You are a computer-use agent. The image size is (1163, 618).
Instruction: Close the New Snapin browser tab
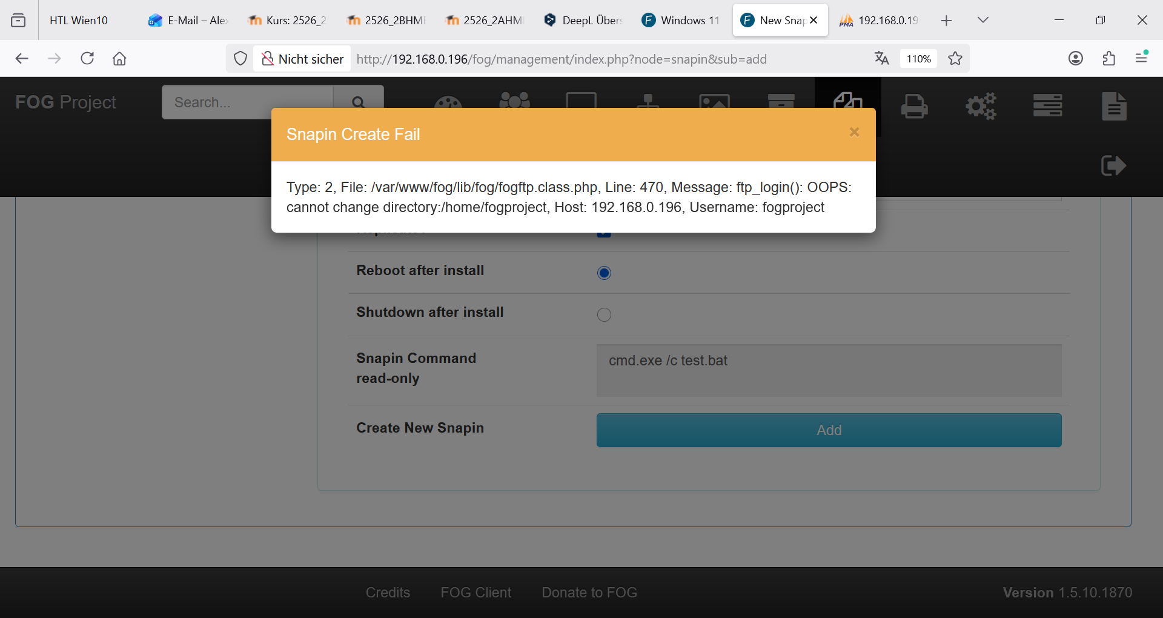(x=813, y=20)
